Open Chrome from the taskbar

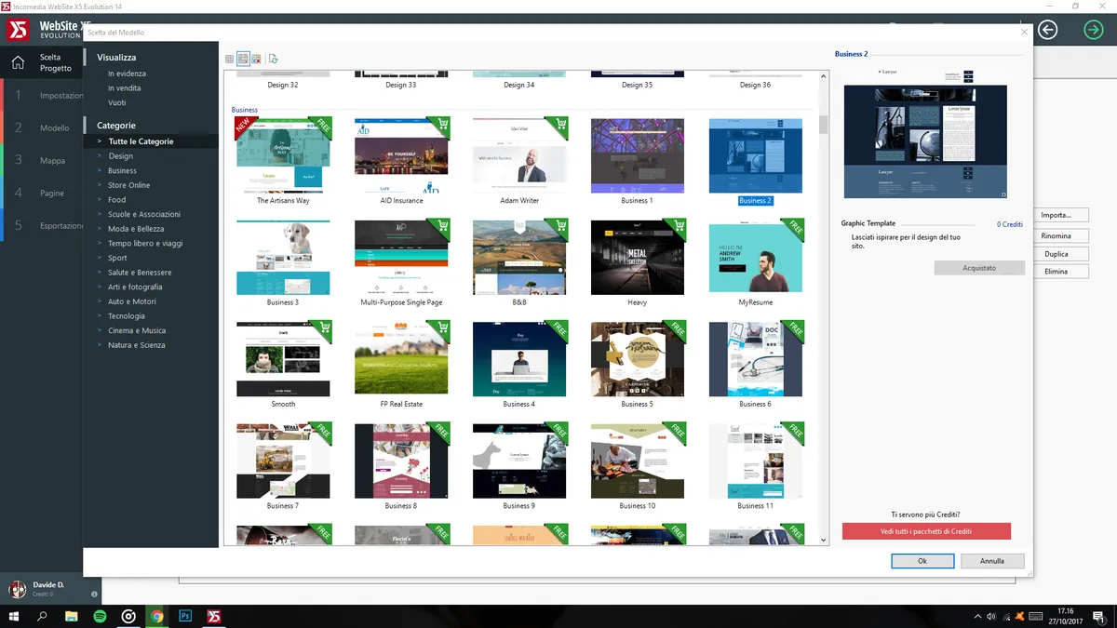[157, 616]
